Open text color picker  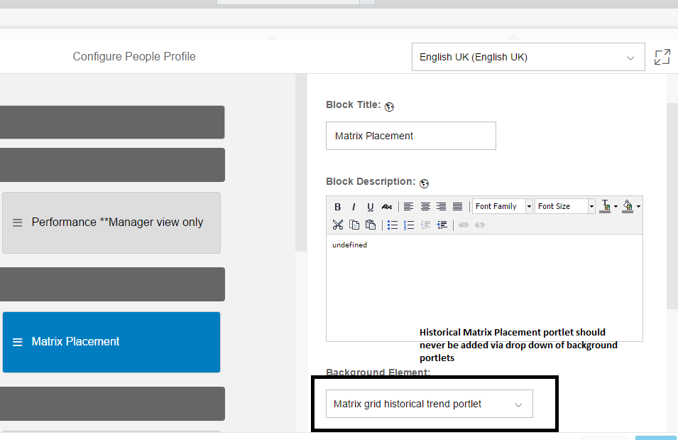[x=606, y=206]
